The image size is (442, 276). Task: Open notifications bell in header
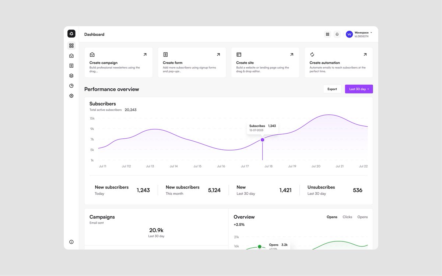(337, 34)
